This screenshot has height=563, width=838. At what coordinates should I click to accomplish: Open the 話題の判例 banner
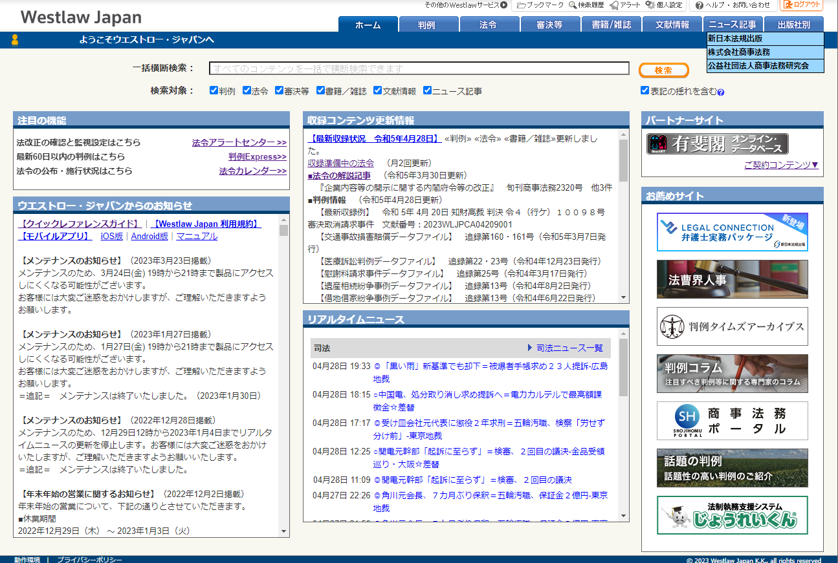tap(732, 468)
